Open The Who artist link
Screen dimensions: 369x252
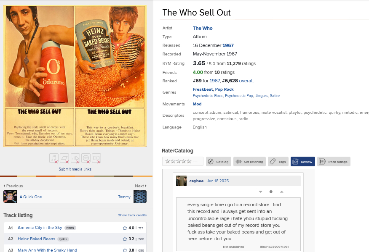click(203, 28)
